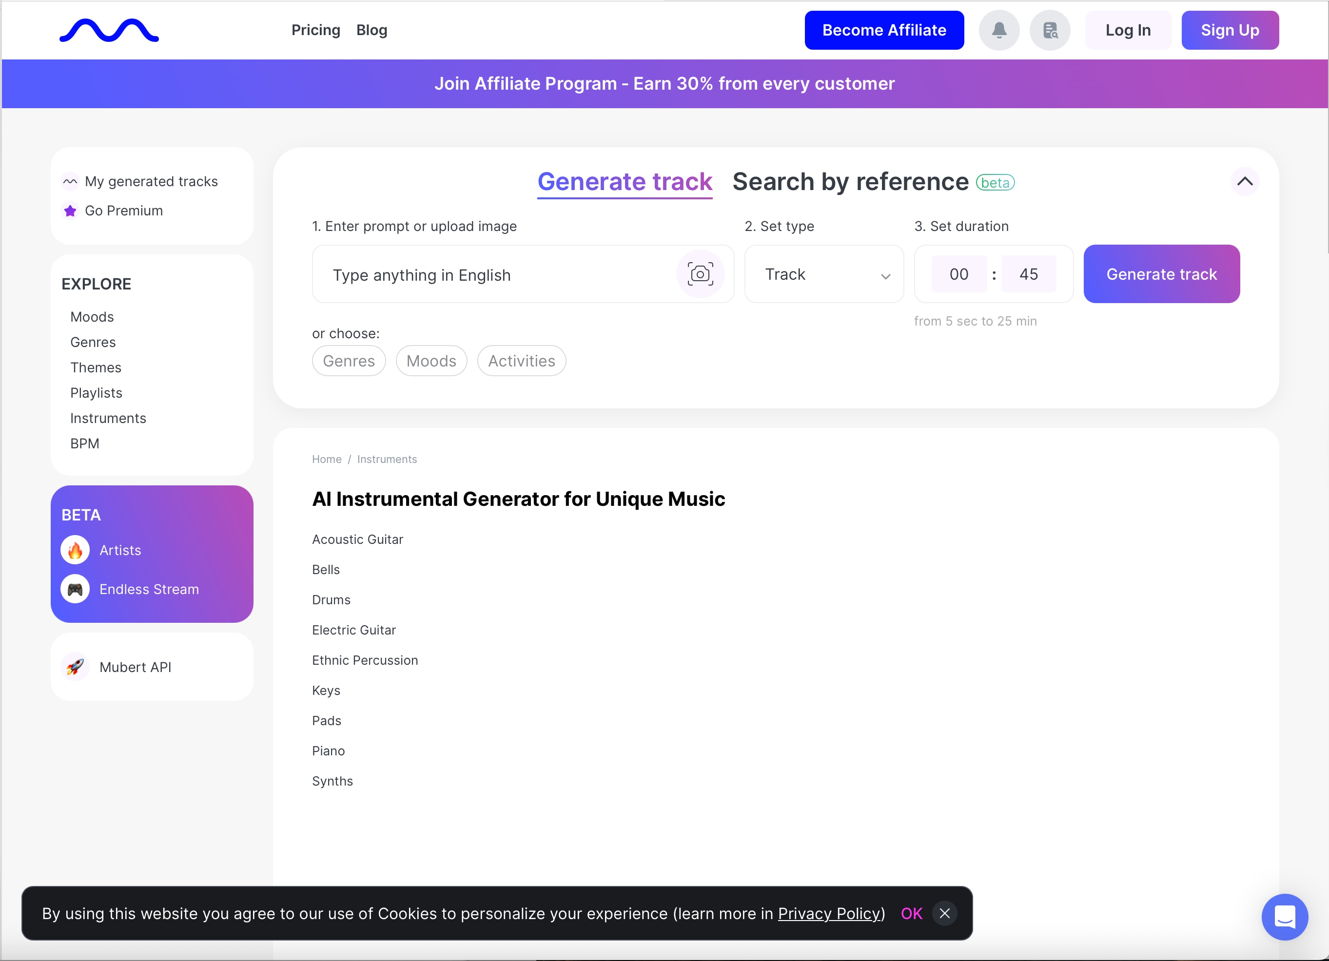The width and height of the screenshot is (1329, 961).
Task: Click wave icon beside My generated tracks
Action: click(x=70, y=182)
